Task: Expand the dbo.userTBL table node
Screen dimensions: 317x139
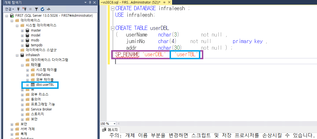Action: [x=27, y=85]
